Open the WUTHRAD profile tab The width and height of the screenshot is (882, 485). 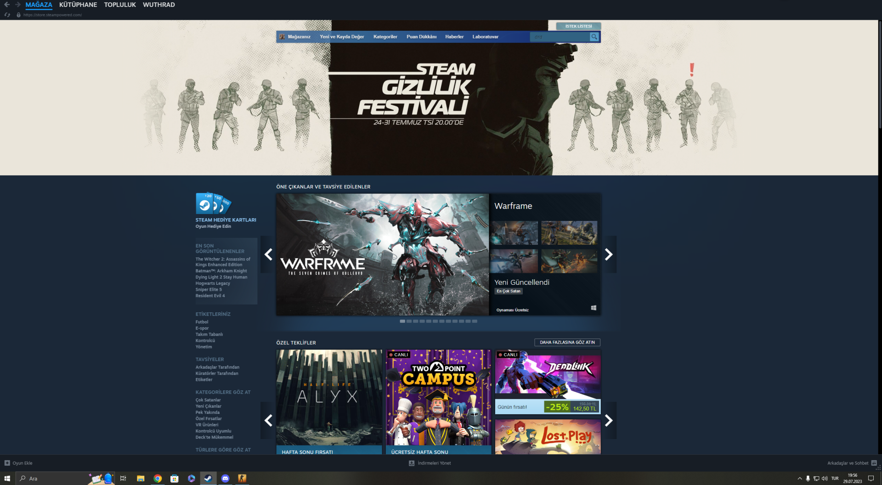pos(159,5)
